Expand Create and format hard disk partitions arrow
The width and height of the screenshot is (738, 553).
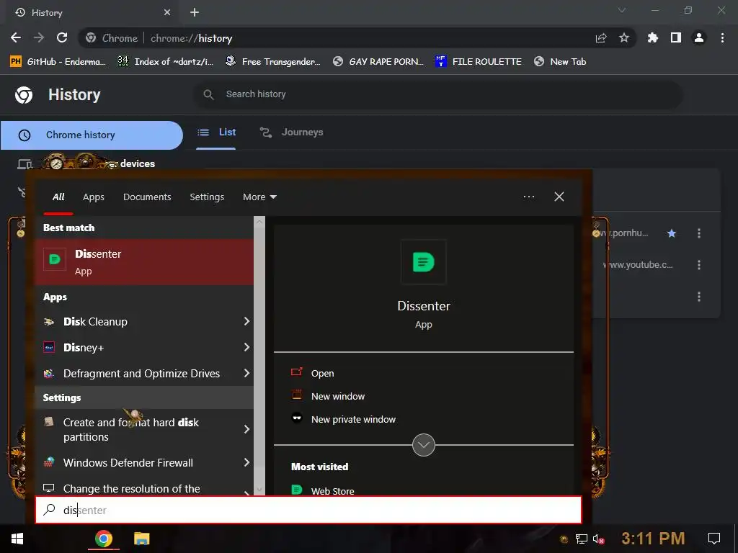[246, 429]
